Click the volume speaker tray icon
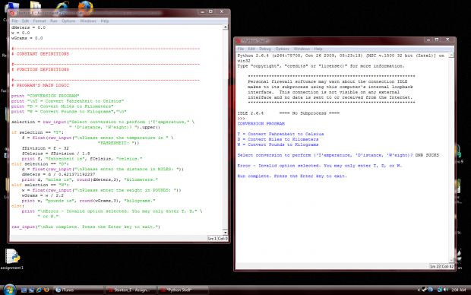This screenshot has height=295, width=471. click(x=446, y=290)
